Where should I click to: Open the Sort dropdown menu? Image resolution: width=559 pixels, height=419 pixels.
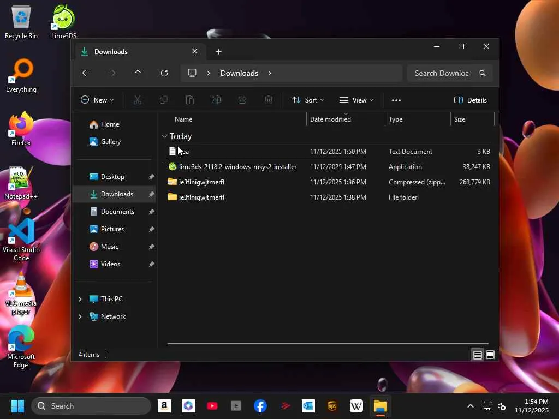tap(308, 100)
